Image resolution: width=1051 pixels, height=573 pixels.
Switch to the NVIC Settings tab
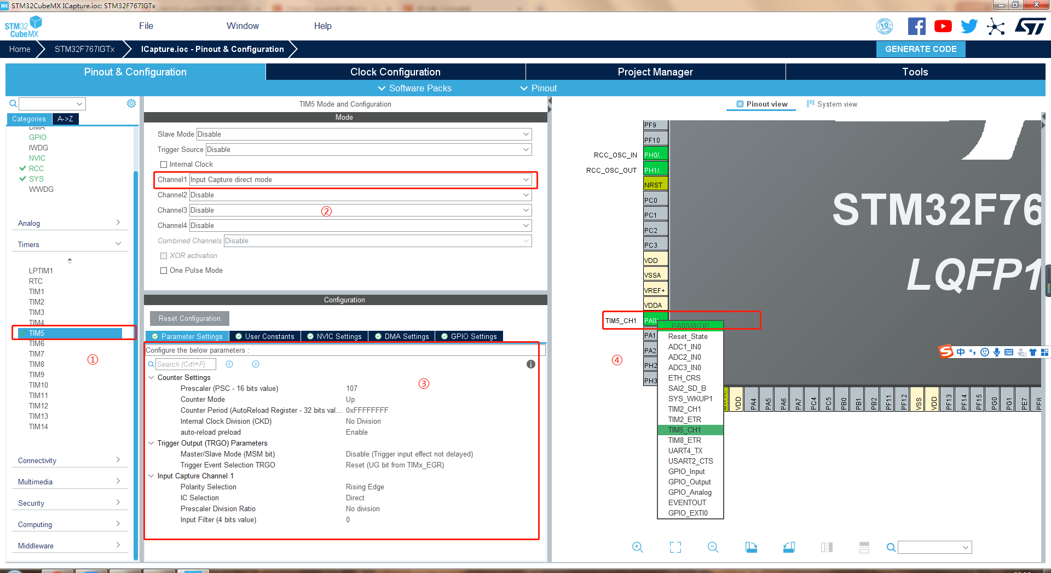point(334,336)
